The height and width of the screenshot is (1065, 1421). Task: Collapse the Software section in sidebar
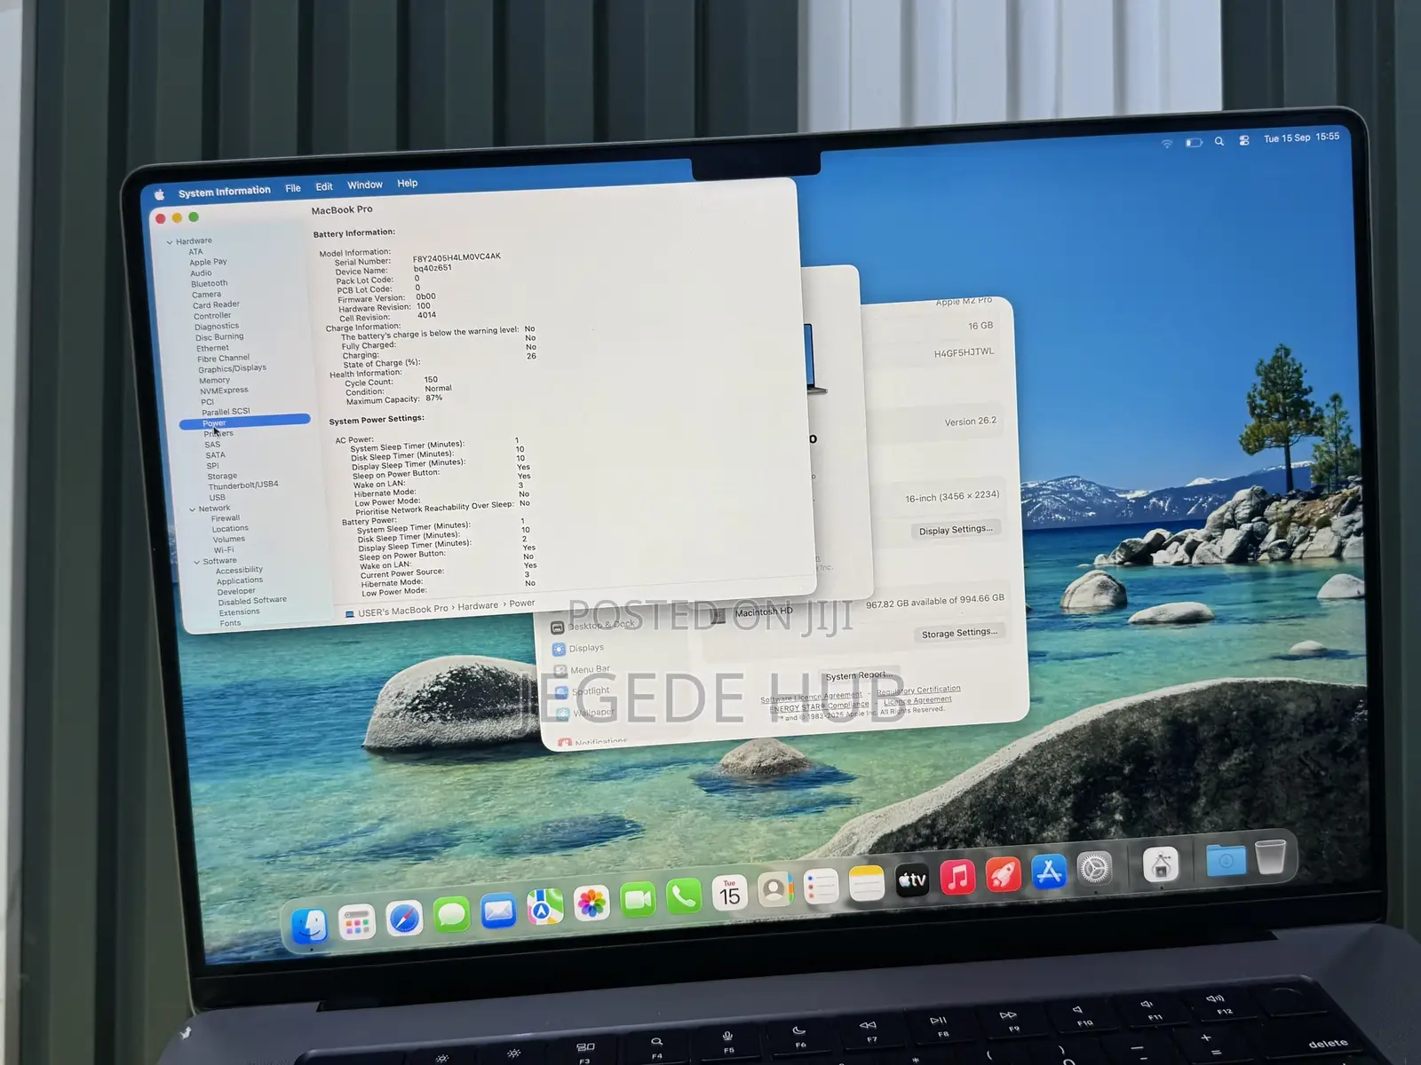tap(197, 562)
